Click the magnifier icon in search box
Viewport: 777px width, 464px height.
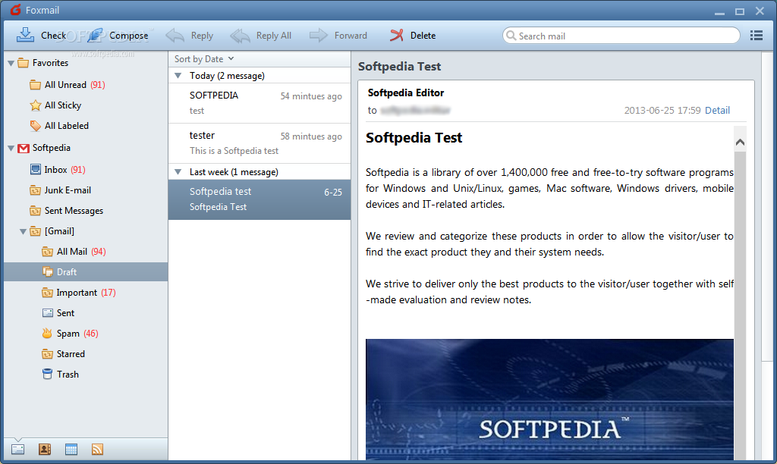coord(511,36)
